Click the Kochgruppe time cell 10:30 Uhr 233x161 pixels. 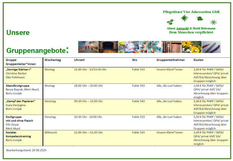coord(89,117)
